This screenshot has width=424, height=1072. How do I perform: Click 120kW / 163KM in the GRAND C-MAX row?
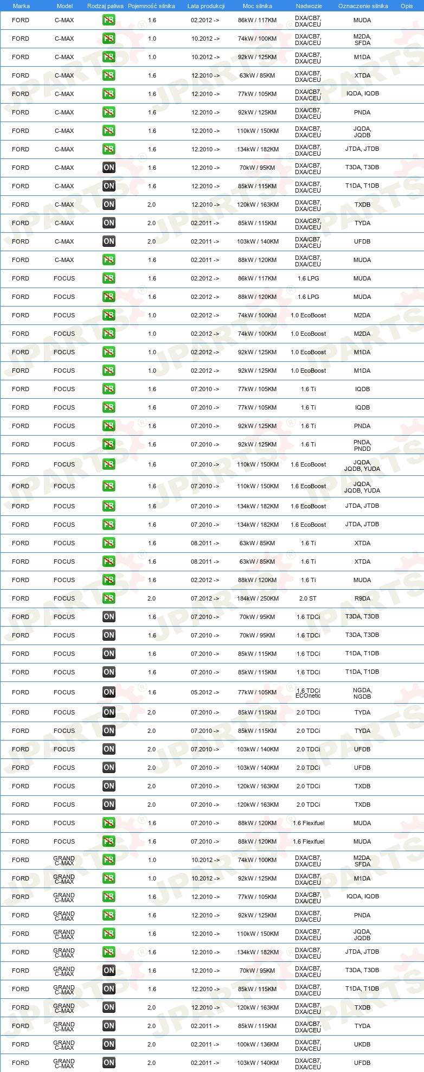click(x=258, y=1007)
